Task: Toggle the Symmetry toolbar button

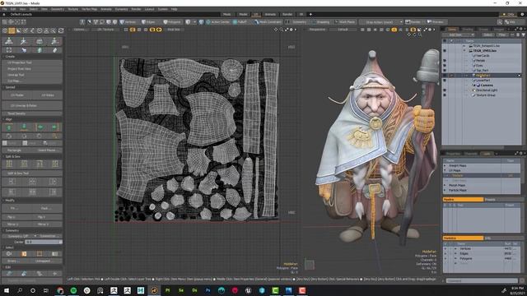Action: pyautogui.click(x=297, y=22)
